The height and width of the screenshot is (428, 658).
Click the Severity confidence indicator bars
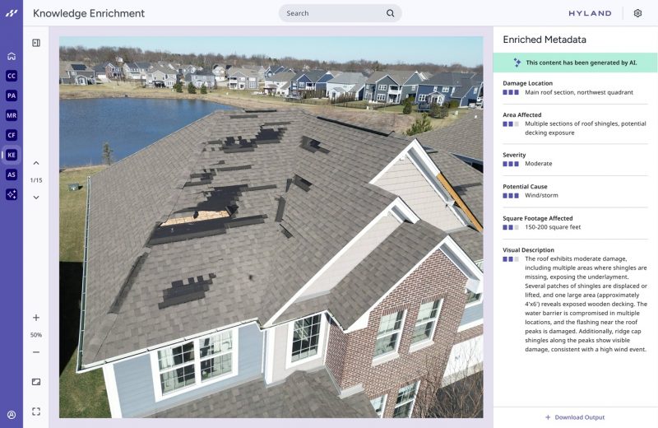point(511,164)
